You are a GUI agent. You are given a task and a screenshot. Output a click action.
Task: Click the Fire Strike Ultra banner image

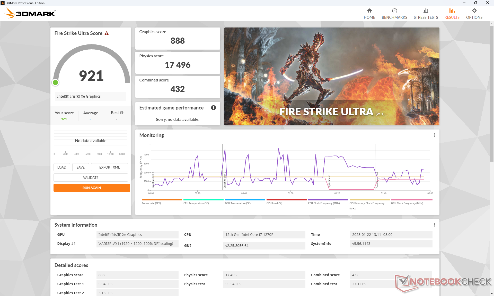point(331,76)
